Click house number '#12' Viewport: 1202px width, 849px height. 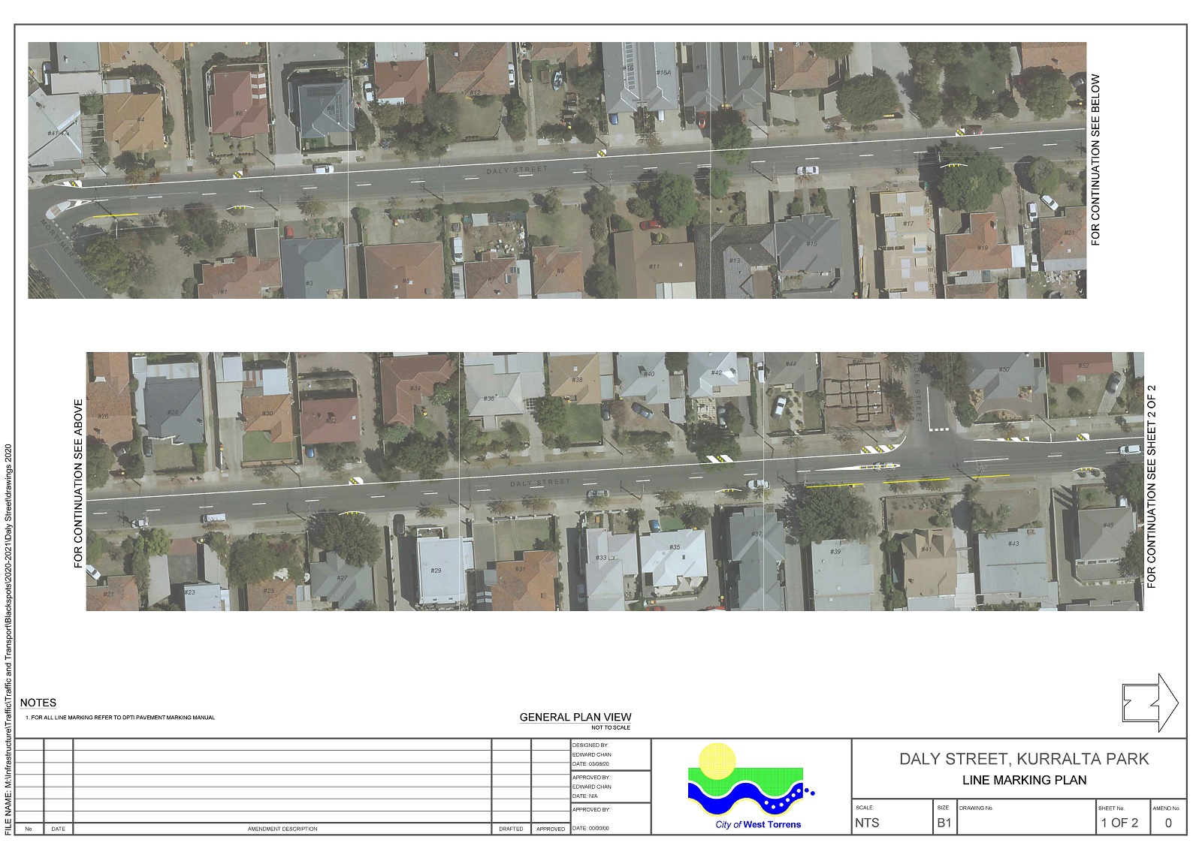475,93
